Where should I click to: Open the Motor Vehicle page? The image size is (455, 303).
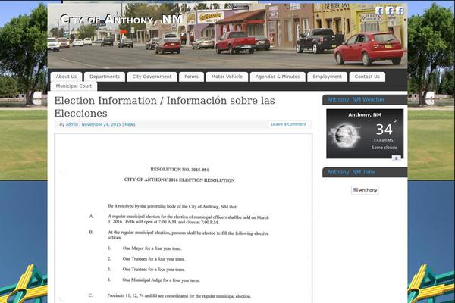(x=227, y=77)
